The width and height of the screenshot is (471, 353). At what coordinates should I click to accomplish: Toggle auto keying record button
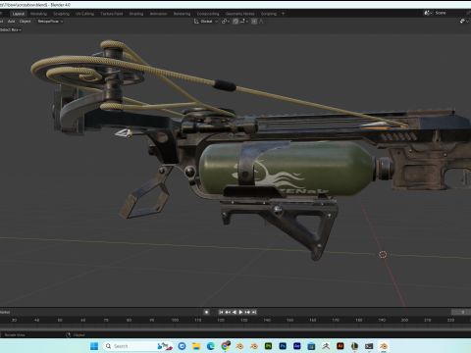click(x=206, y=312)
